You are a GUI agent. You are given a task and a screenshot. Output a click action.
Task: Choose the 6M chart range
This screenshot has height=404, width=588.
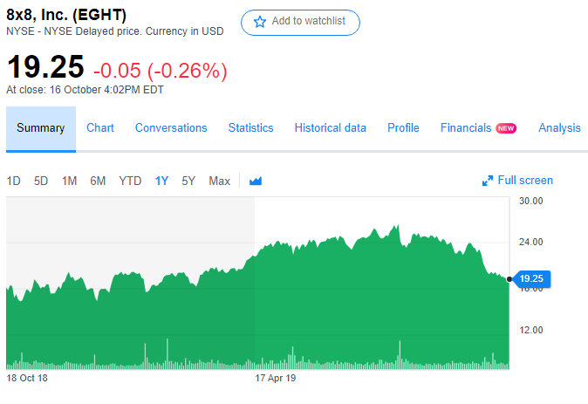pos(98,181)
